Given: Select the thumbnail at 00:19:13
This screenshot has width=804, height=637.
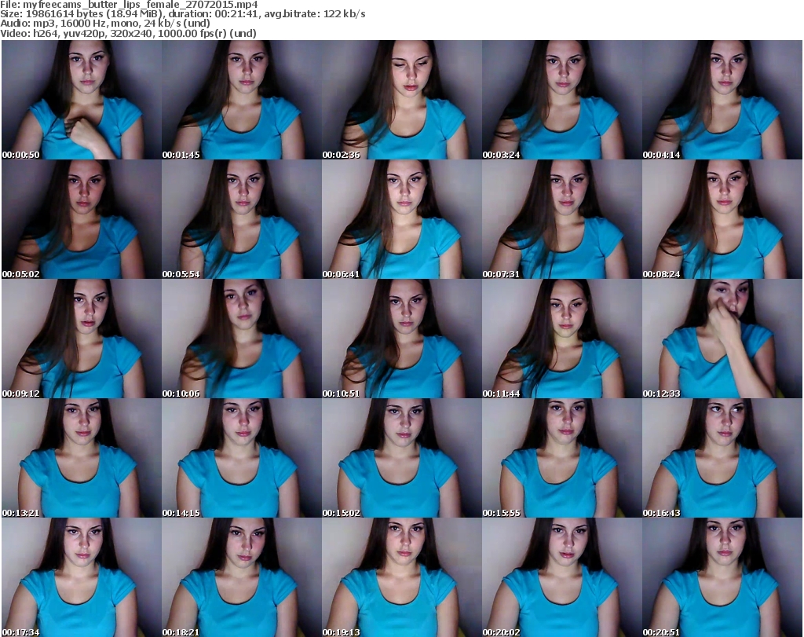Looking at the screenshot, I should point(401,577).
